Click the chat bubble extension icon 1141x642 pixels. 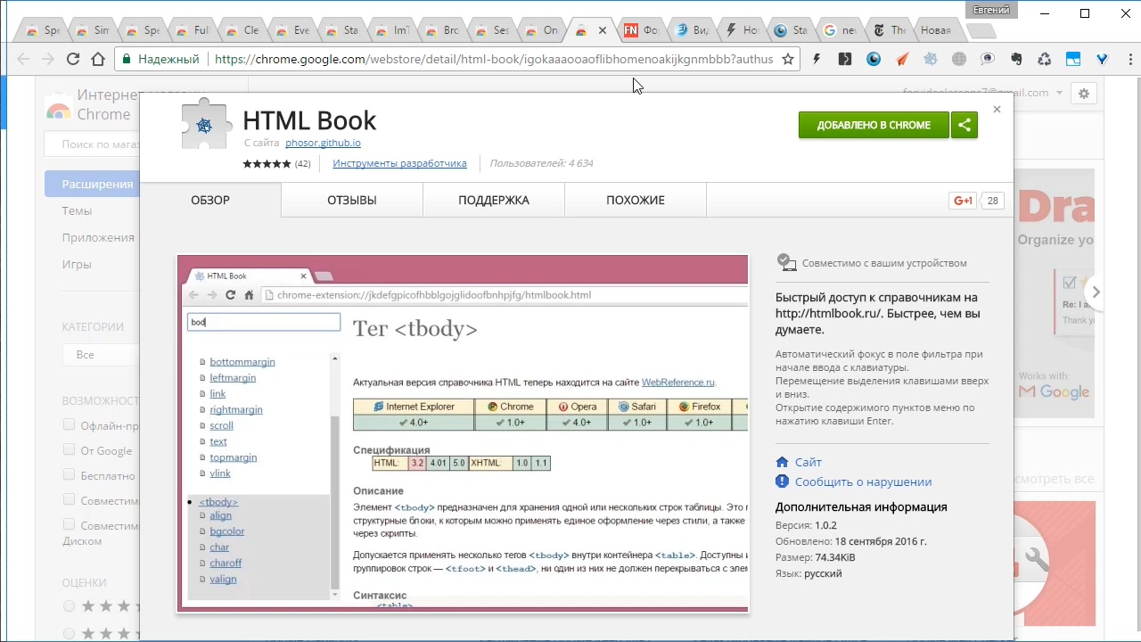pyautogui.click(x=988, y=59)
